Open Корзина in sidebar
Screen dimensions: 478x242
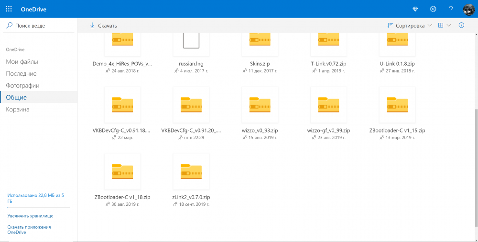click(x=18, y=109)
